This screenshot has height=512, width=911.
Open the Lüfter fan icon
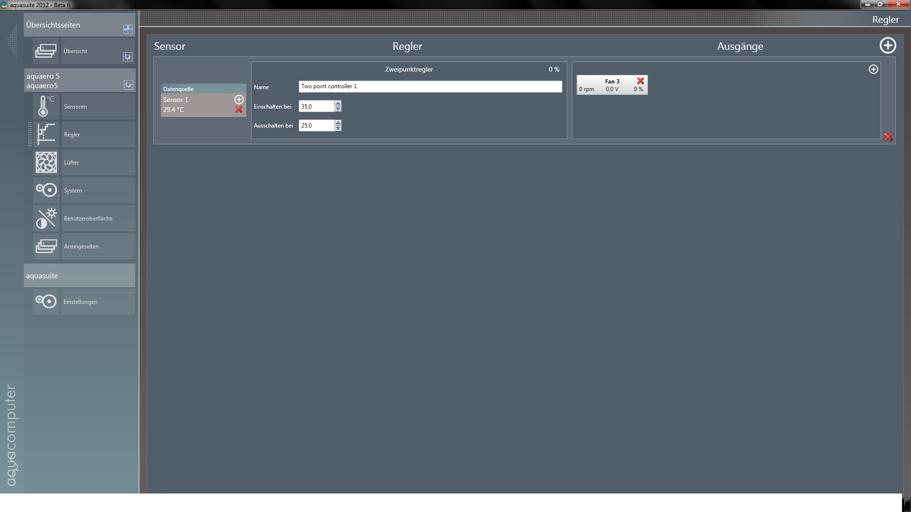tap(46, 162)
